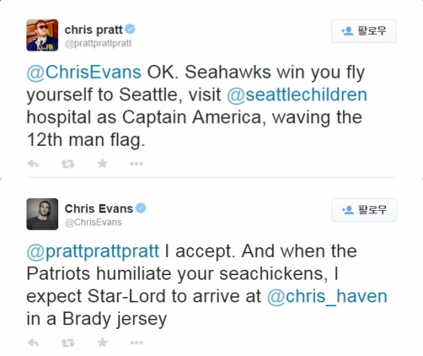
Task: Open chris pratt's profile picture
Action: point(42,35)
